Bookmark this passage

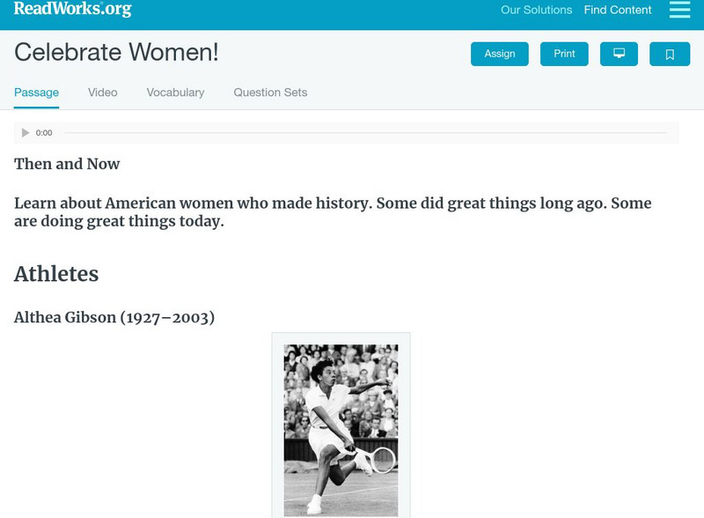coord(670,54)
